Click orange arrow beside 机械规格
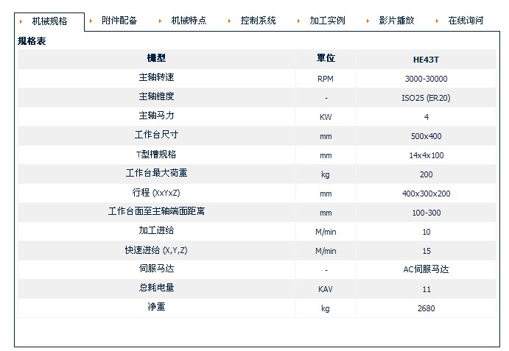Screen dimensions: 509x351 click(21, 22)
